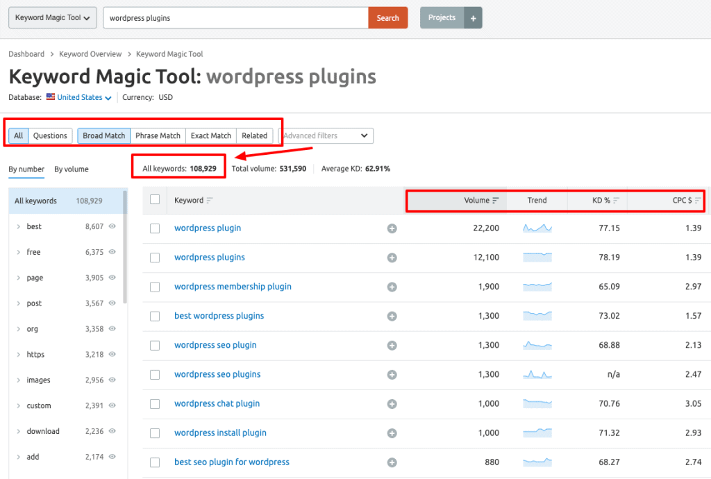Click plus icon for wordpress install plugin
This screenshot has height=479, width=711.
(x=392, y=433)
